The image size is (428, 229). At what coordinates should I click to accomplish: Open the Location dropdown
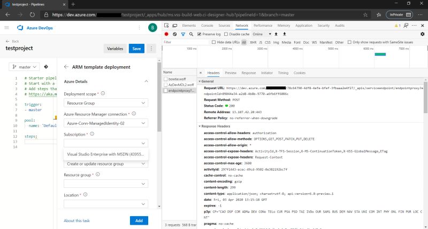point(106,204)
